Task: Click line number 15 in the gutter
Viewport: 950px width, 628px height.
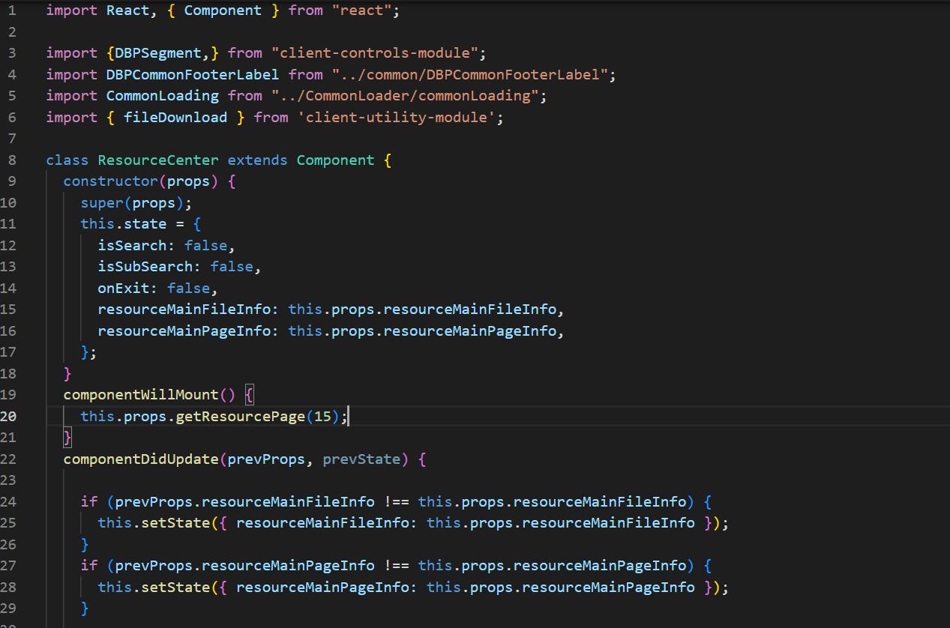Action: click(x=9, y=310)
